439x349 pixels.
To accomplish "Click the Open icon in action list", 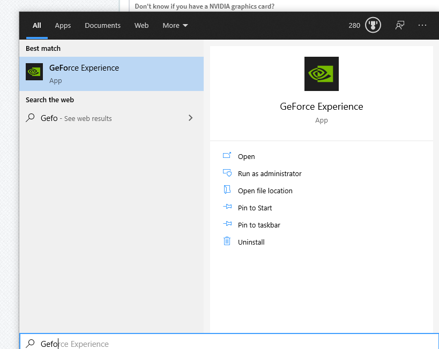I will (227, 155).
